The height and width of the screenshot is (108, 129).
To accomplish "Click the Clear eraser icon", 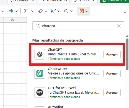I will [41, 11].
